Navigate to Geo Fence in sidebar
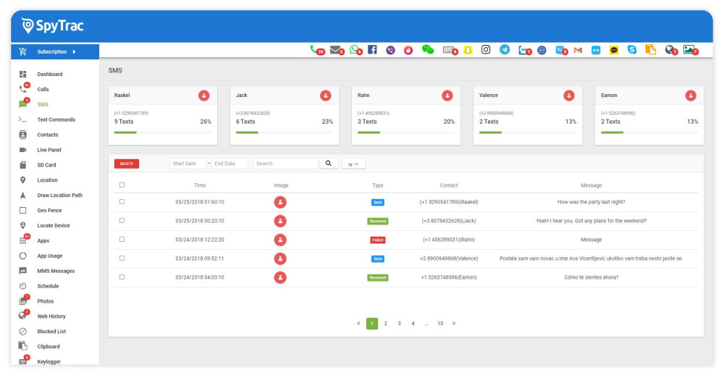This screenshot has height=375, width=724. coord(50,211)
